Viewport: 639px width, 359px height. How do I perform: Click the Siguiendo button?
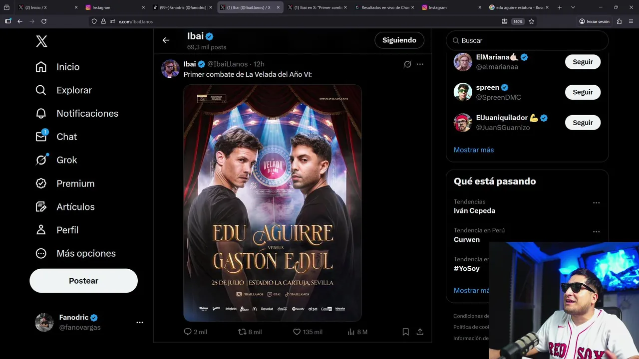[x=399, y=40]
